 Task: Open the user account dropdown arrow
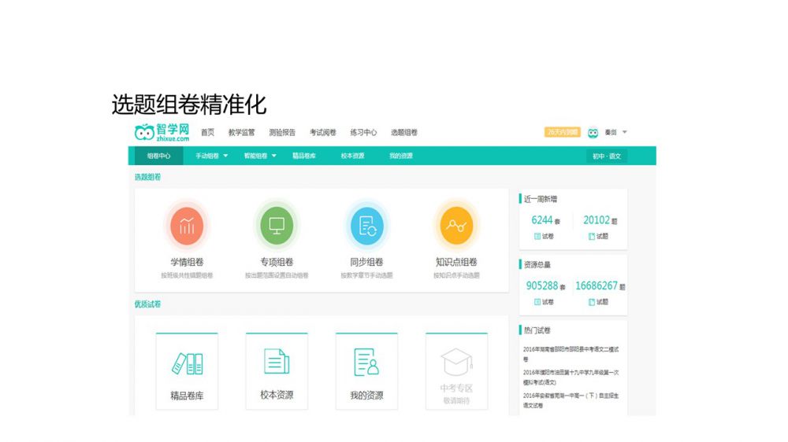tap(625, 132)
